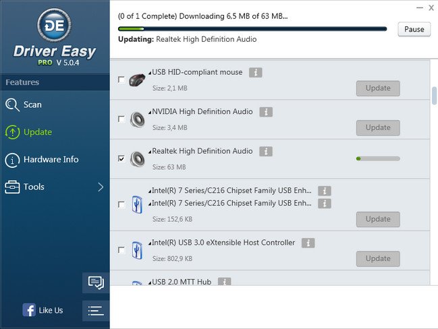Collapse the Intel USB 3.0 controller triangle

[150, 243]
